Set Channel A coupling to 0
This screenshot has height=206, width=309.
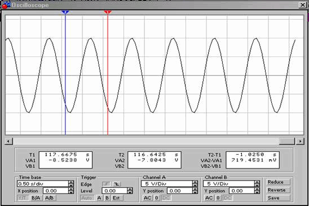click(x=157, y=198)
